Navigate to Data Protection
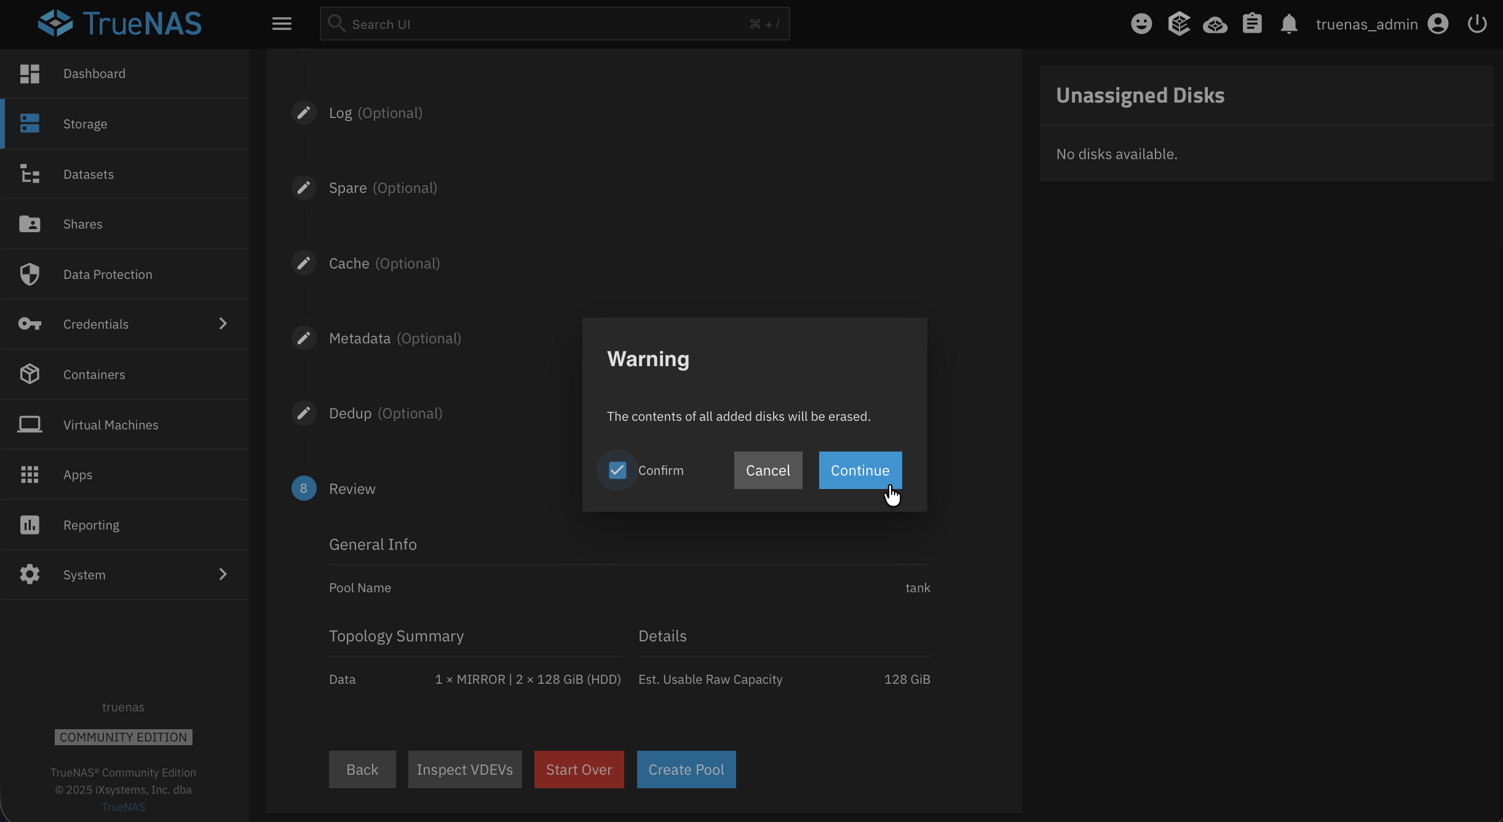The image size is (1503, 822). 108,274
